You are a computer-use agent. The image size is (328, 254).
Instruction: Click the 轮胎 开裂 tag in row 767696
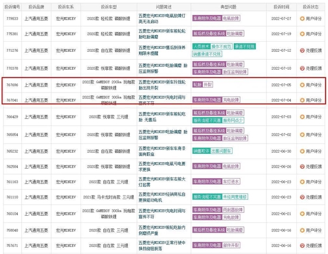[203, 85]
